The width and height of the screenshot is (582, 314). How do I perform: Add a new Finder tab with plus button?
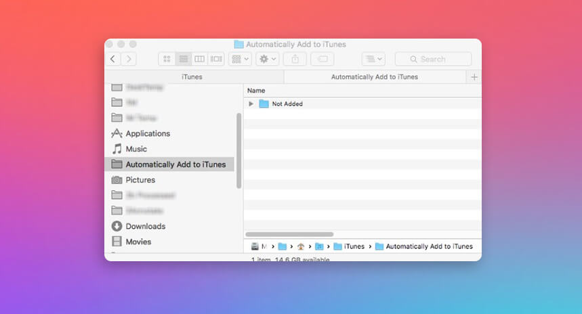[x=474, y=77]
